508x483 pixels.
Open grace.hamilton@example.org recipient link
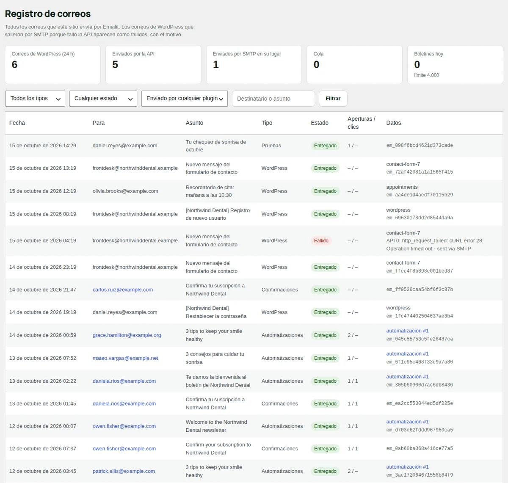pos(127,335)
